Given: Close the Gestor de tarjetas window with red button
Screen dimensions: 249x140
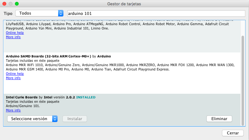Looking at the screenshot, I should (4, 4).
